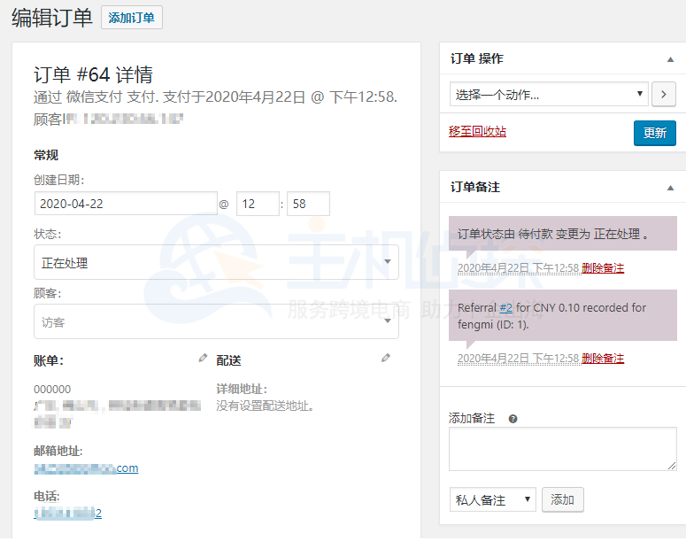
Task: Click the hour field showing 12
Action: 258,204
